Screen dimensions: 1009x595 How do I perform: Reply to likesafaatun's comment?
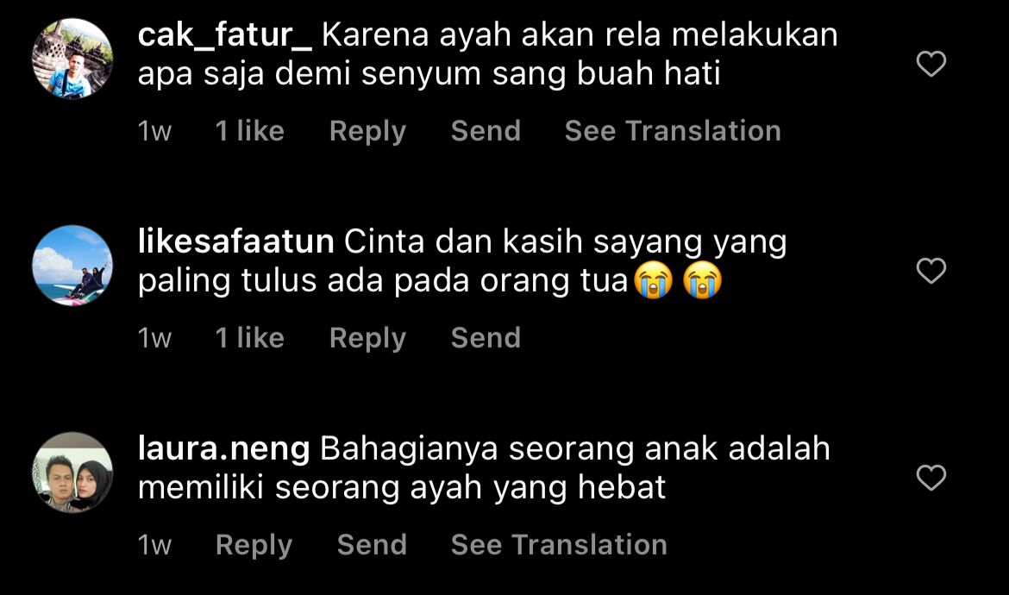coord(367,338)
